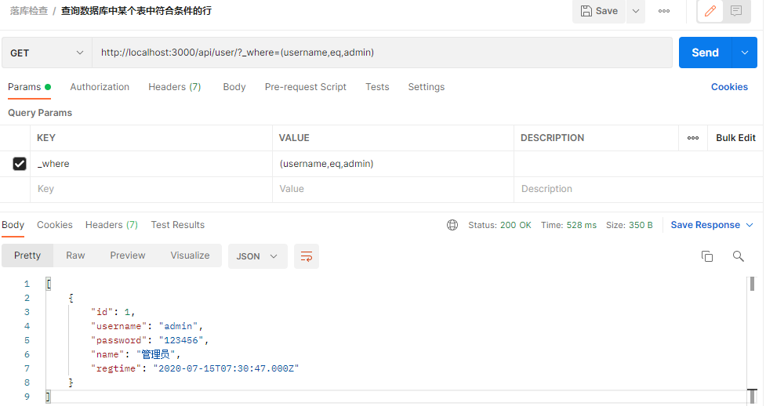Open column options dots beside Bulk Edit

click(x=693, y=138)
